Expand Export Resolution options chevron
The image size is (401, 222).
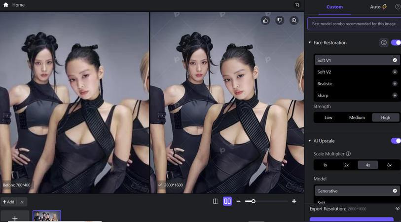click(x=397, y=209)
